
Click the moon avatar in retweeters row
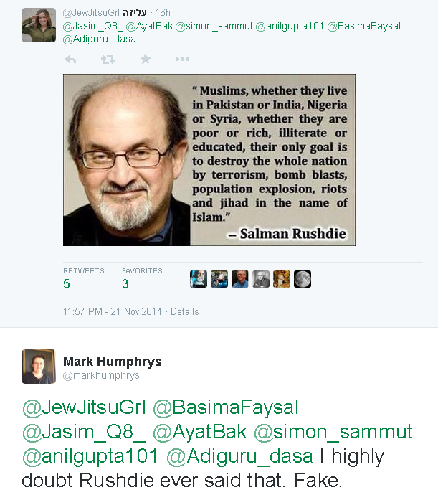303,279
